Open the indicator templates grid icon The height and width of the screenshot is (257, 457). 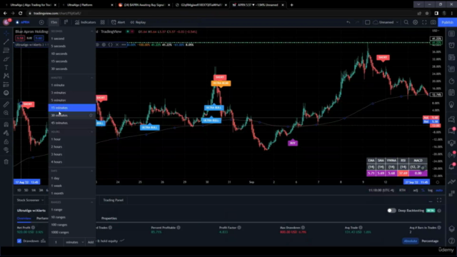(x=103, y=22)
